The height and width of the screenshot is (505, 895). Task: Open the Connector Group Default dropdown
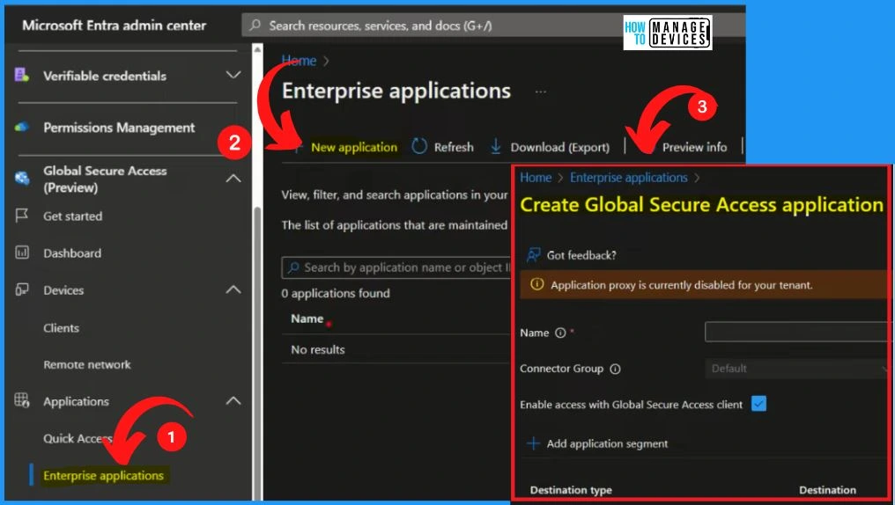click(x=799, y=369)
